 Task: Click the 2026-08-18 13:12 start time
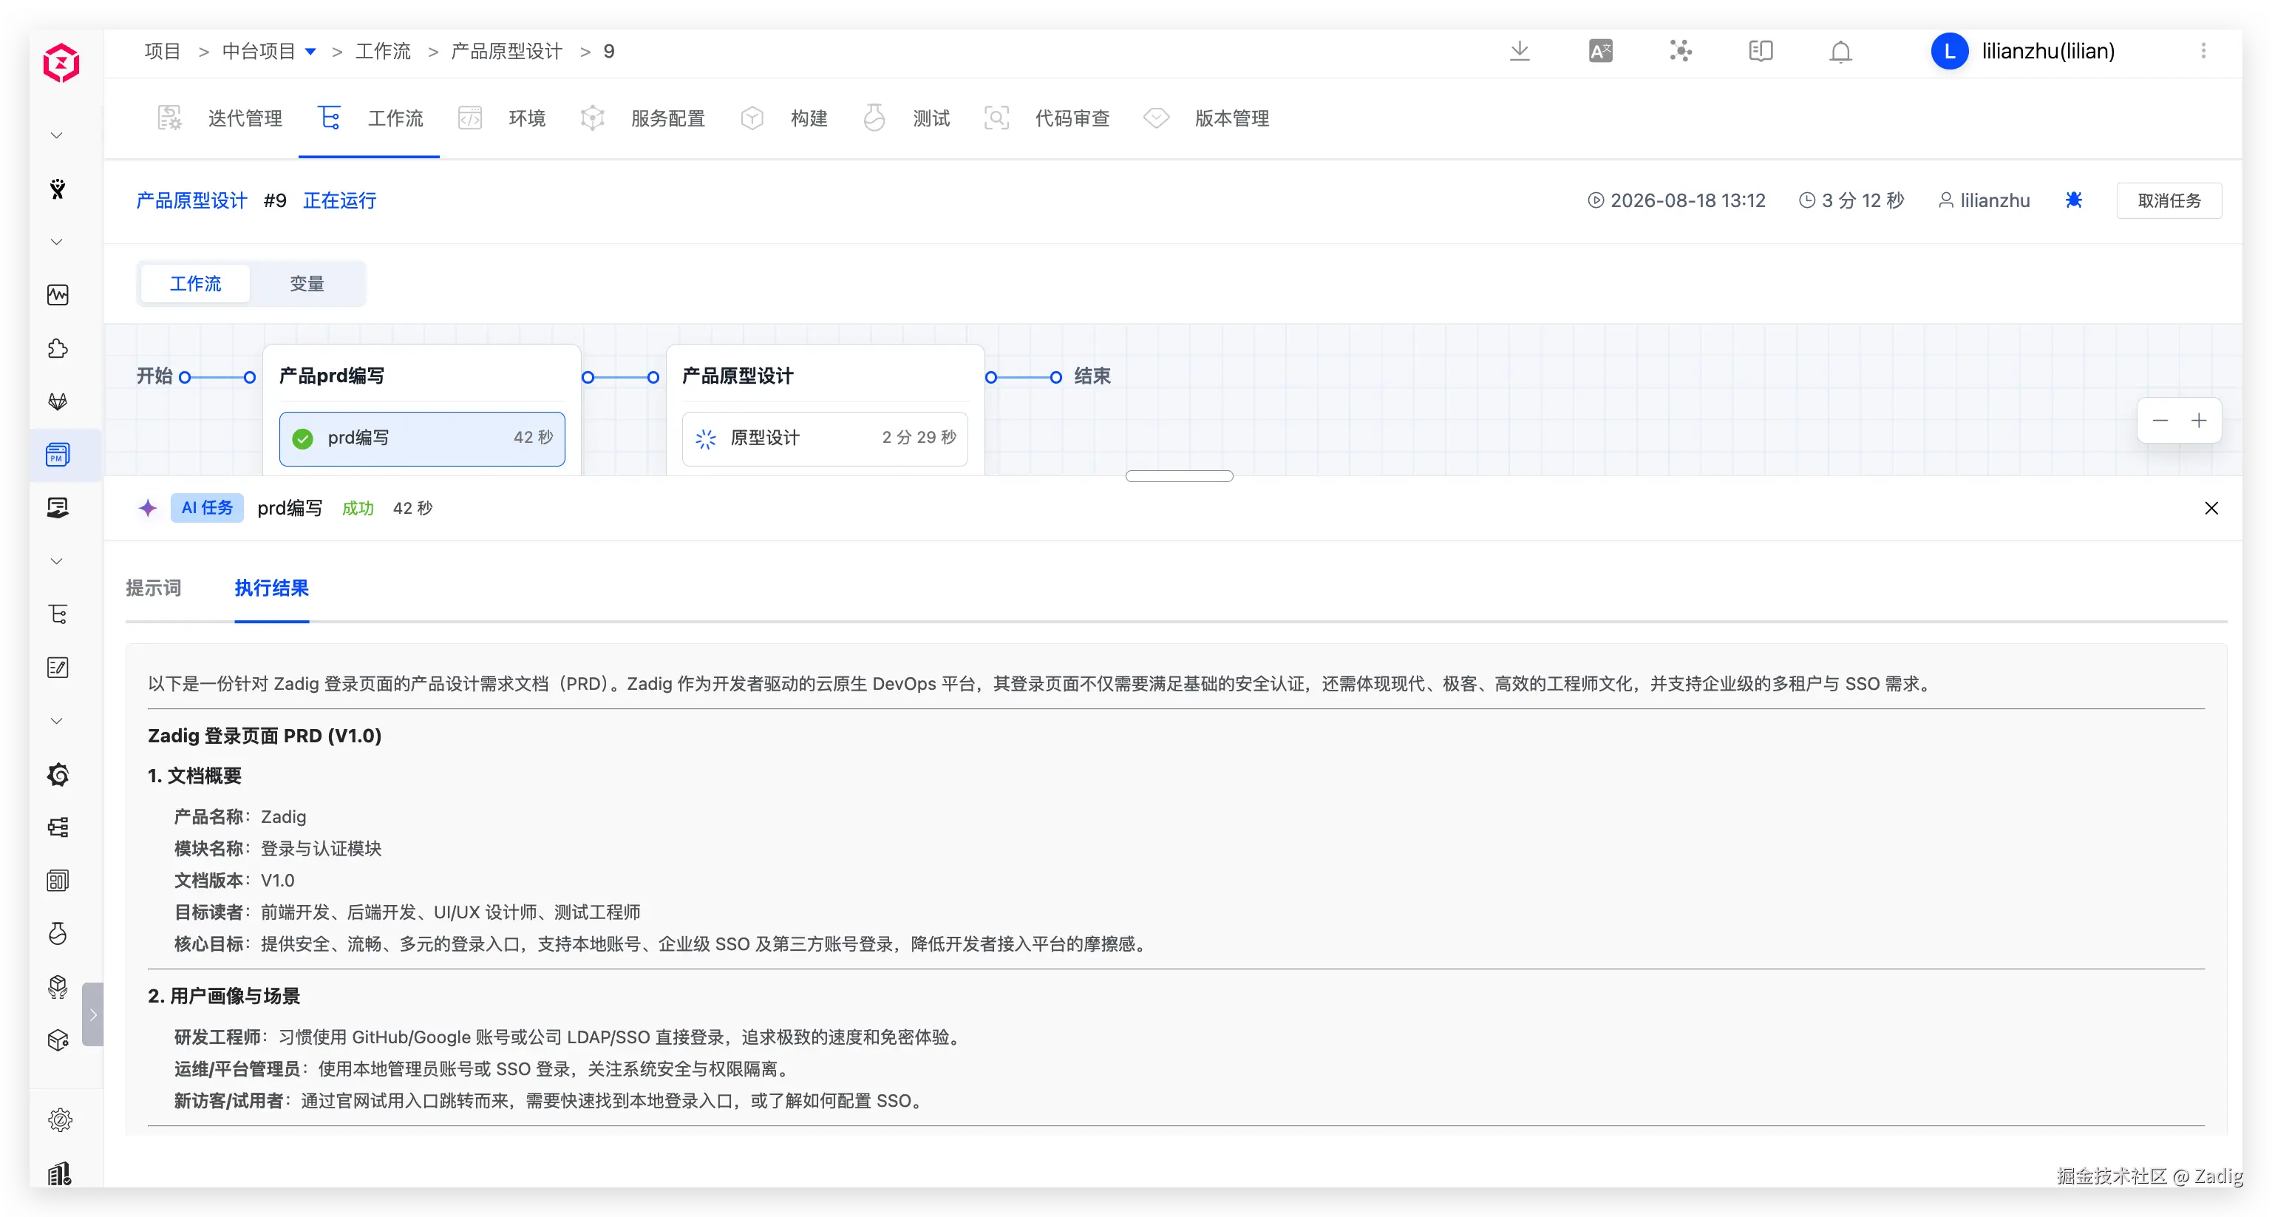pyautogui.click(x=1687, y=200)
